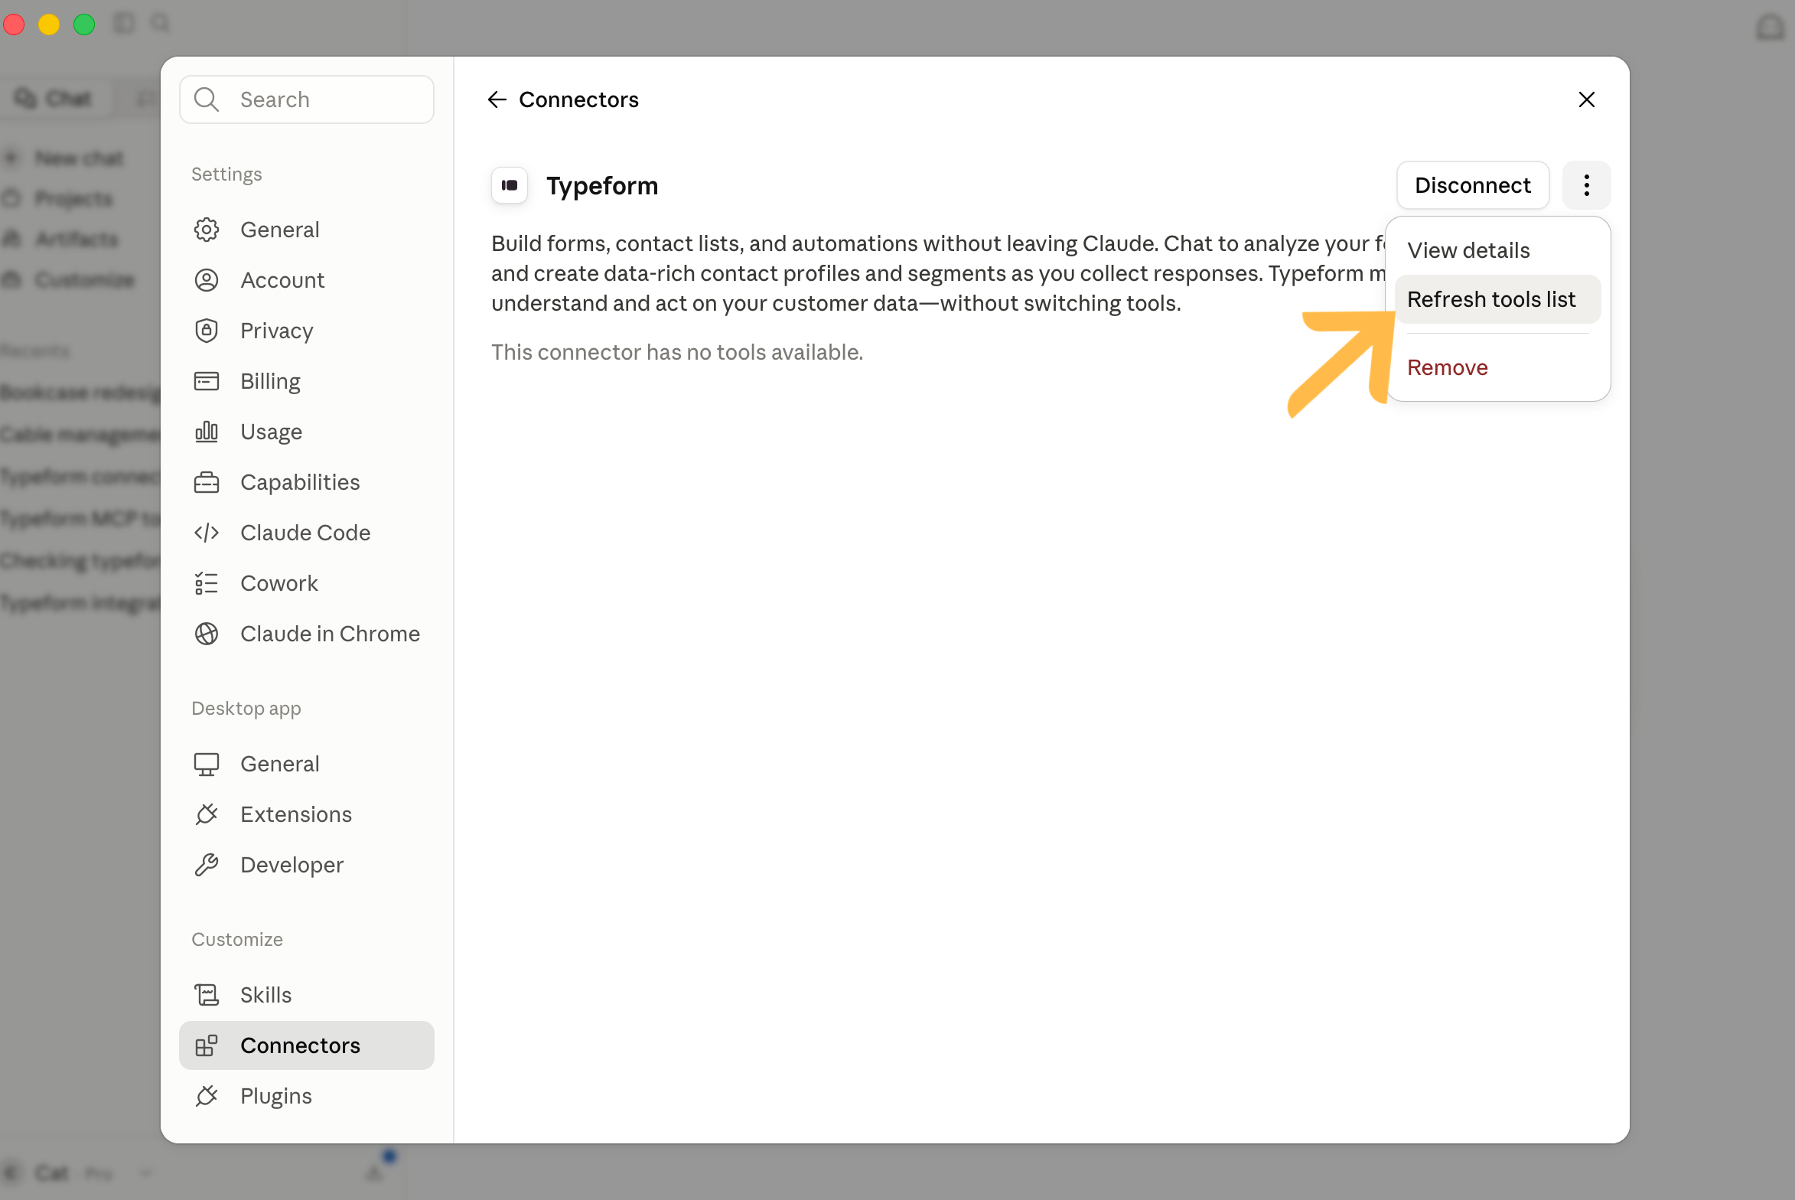Toggle the sidebar icon in the background title bar
Image resolution: width=1795 pixels, height=1200 pixels.
124,24
